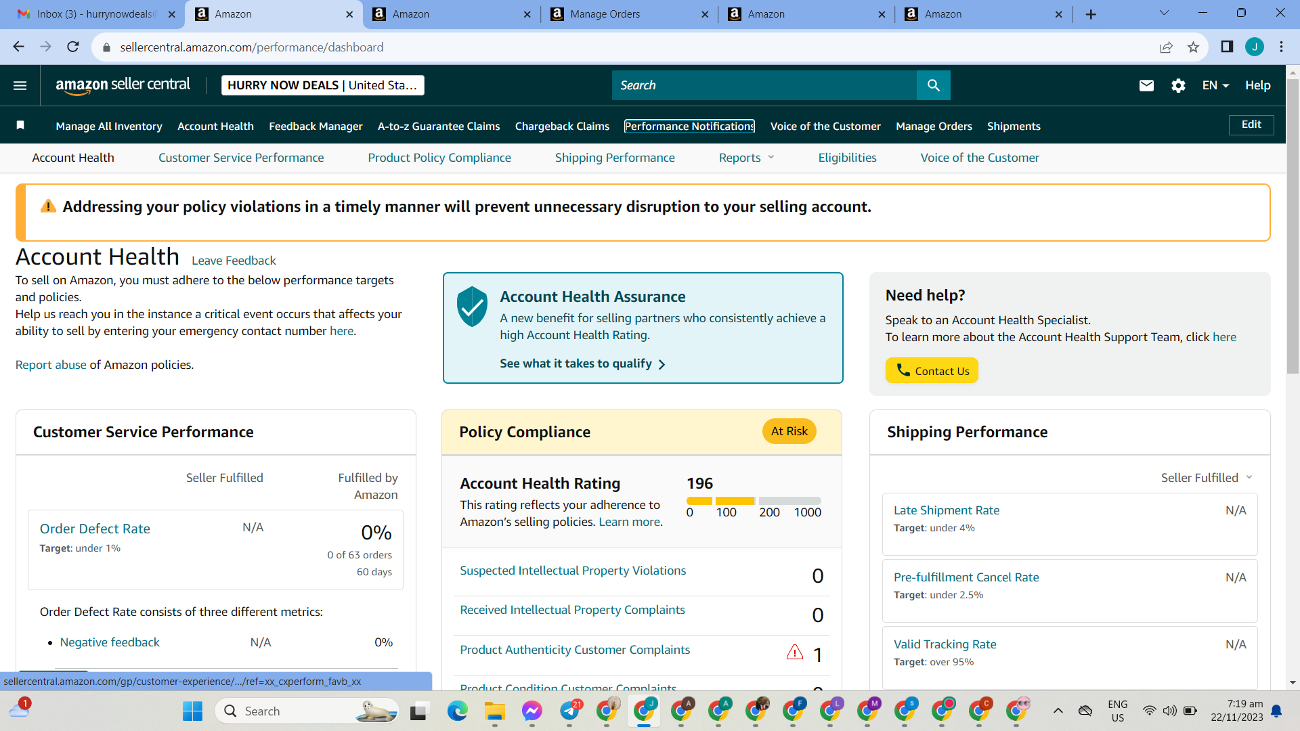Click the At Risk status badge

[789, 431]
